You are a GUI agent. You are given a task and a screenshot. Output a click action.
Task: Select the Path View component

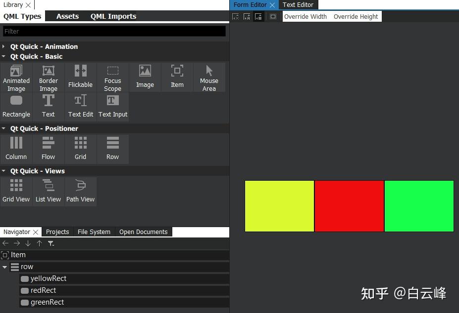[x=80, y=191]
